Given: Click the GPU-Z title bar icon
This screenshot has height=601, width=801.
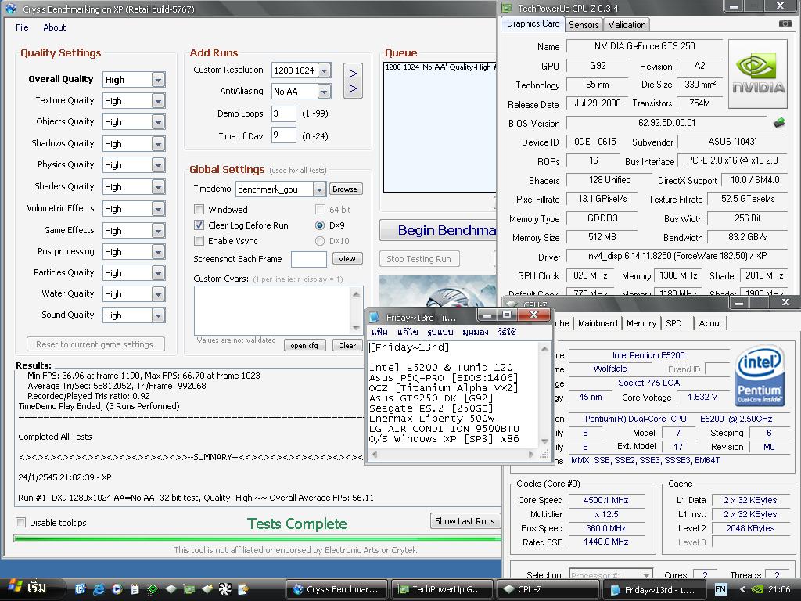Looking at the screenshot, I should pos(507,8).
